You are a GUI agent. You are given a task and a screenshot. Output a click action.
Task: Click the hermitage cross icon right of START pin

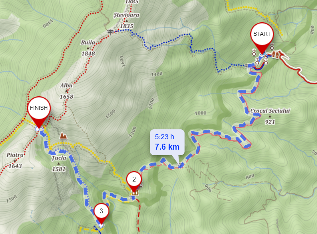point(272,47)
